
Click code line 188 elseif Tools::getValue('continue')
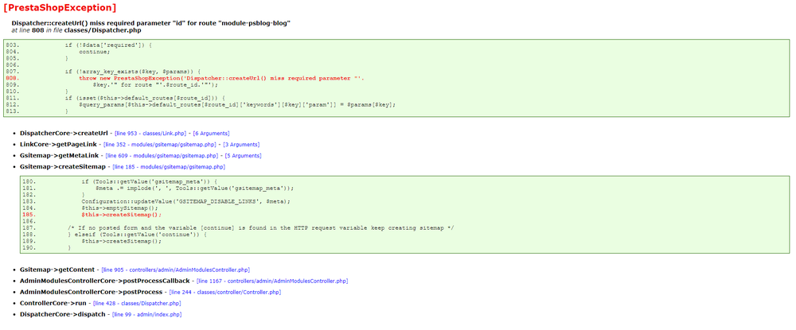(138, 235)
